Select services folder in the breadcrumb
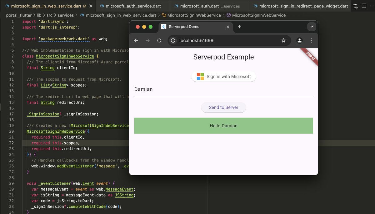This screenshot has height=214, width=375. (66, 15)
